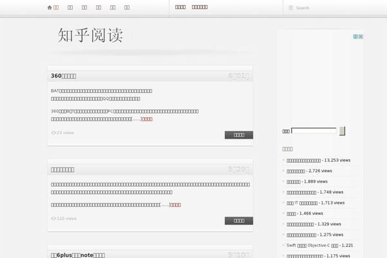
Task: Open popular post with 1,889 views
Action: [293, 182]
